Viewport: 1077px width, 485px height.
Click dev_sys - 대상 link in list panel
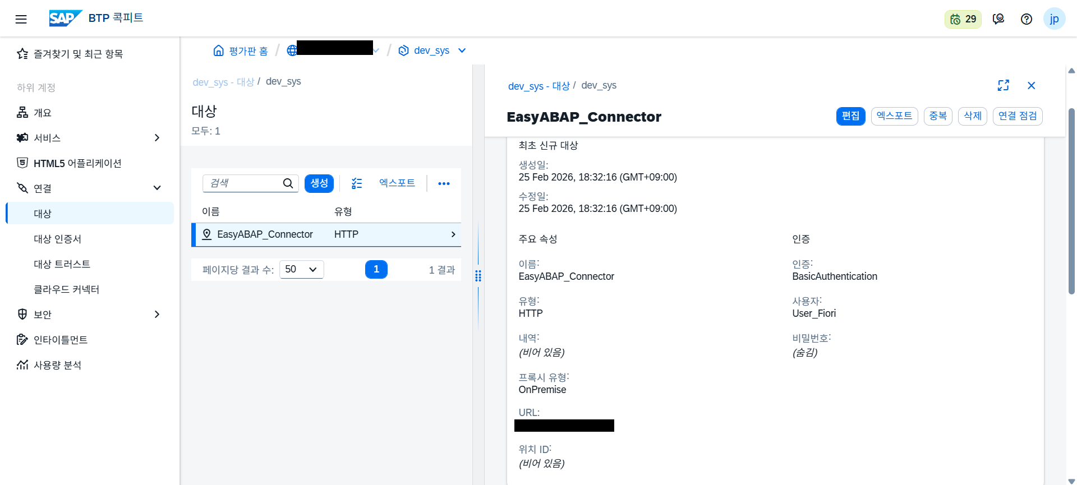pyautogui.click(x=223, y=82)
